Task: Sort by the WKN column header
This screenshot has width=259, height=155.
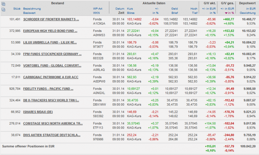Action: click(97, 13)
